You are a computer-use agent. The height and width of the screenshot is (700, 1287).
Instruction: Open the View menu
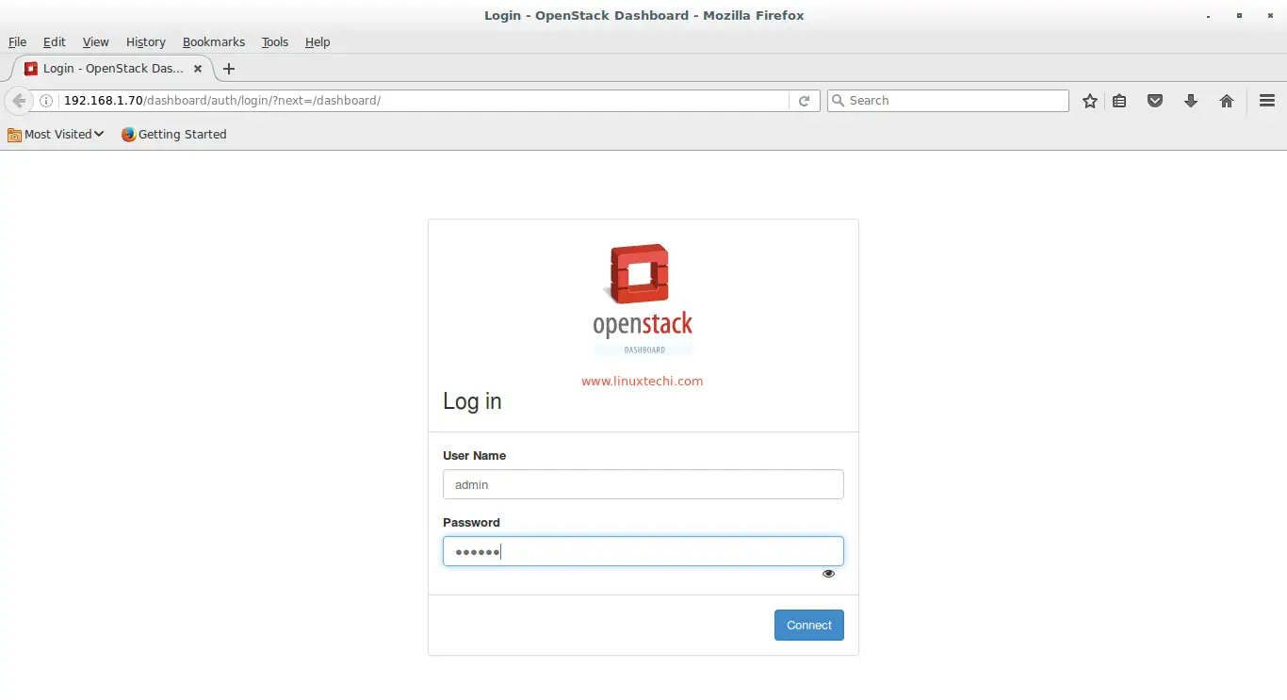pos(95,42)
